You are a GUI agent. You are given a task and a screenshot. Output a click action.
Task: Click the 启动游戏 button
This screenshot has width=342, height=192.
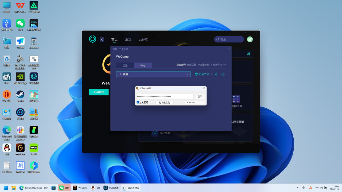pyautogui.click(x=99, y=92)
